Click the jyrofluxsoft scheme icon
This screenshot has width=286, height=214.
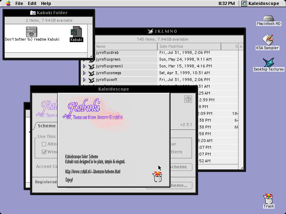(92, 80)
